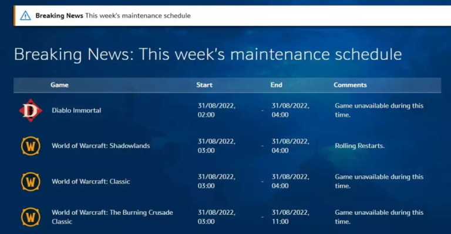
Task: Click the warning triangle icon in news banner
Action: [25, 15]
